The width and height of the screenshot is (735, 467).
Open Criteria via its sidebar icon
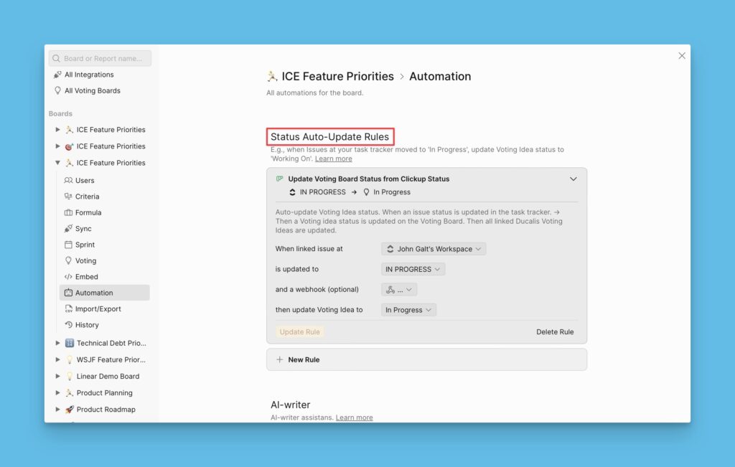click(70, 196)
